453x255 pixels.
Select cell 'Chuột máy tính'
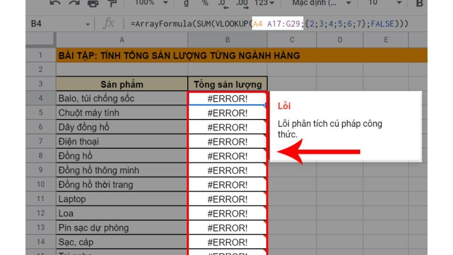[122, 113]
